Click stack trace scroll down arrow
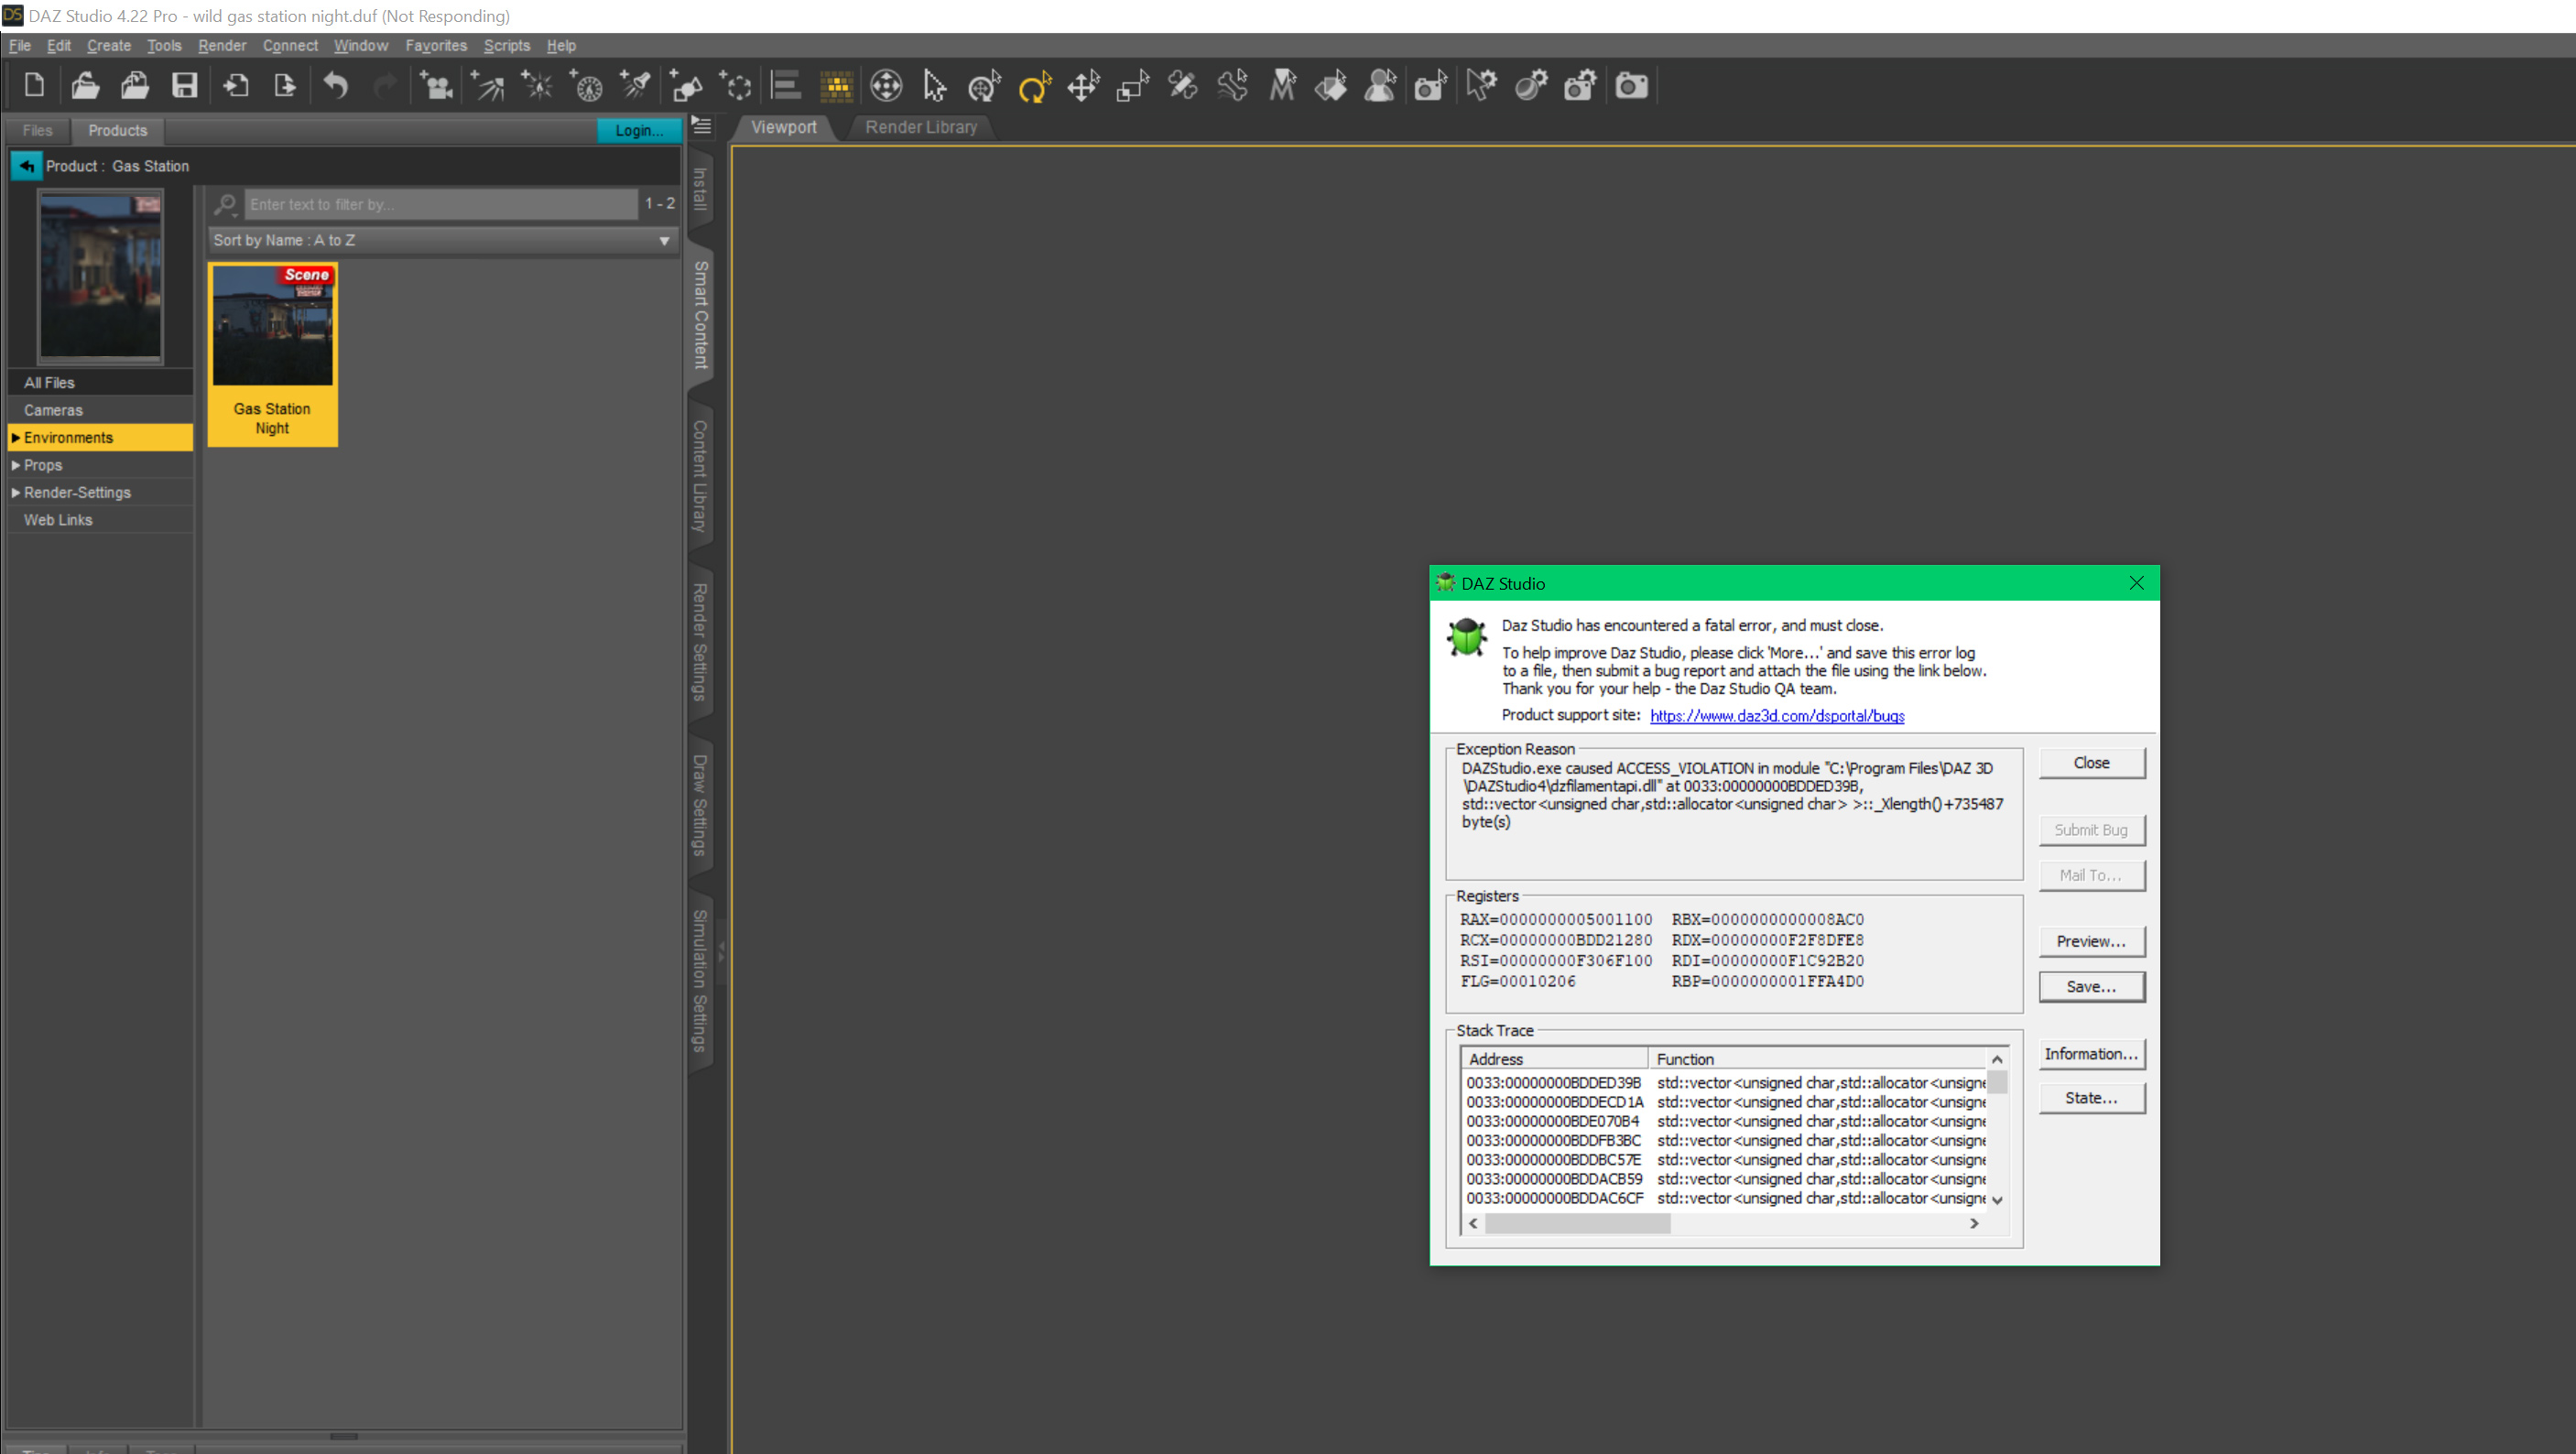2576x1454 pixels. click(x=1997, y=1200)
